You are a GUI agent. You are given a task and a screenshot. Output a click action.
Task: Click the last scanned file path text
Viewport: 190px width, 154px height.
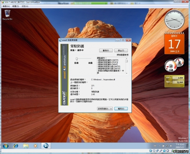103,80
